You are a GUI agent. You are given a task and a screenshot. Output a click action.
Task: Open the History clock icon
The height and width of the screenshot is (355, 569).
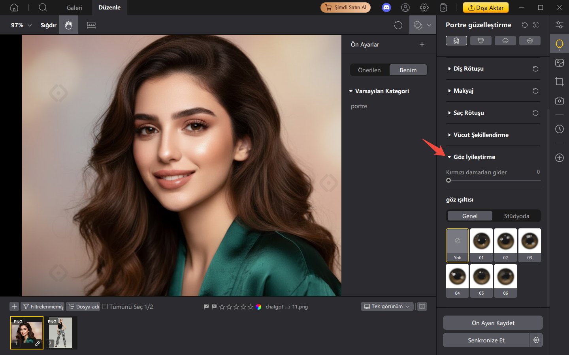tap(559, 129)
